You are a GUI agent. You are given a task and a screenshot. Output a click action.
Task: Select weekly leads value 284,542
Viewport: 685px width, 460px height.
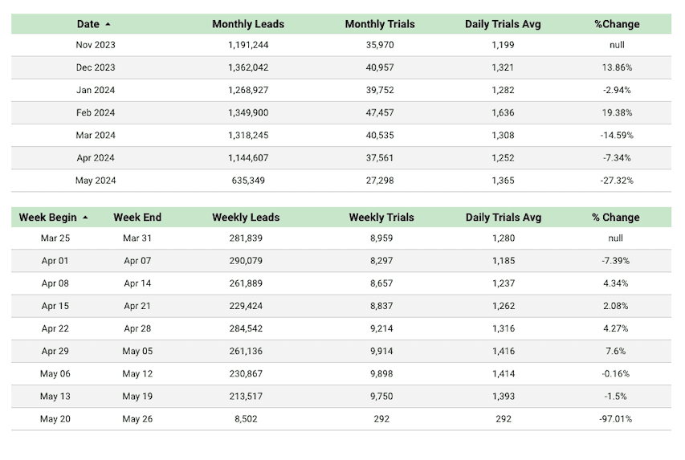click(246, 328)
